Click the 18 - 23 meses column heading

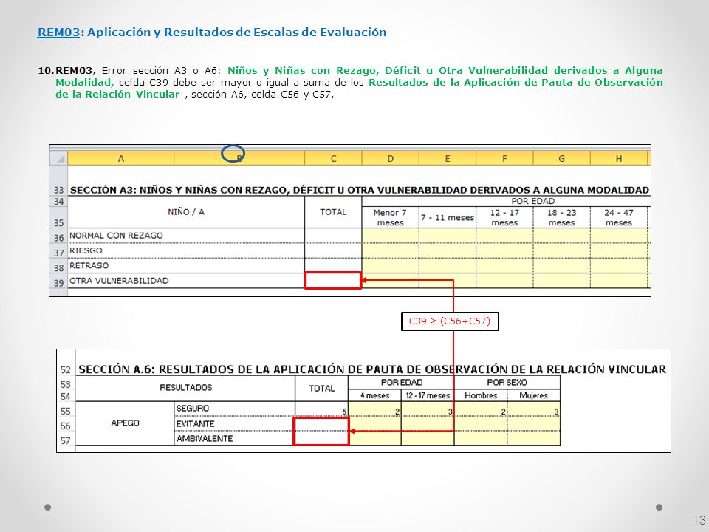pyautogui.click(x=561, y=217)
